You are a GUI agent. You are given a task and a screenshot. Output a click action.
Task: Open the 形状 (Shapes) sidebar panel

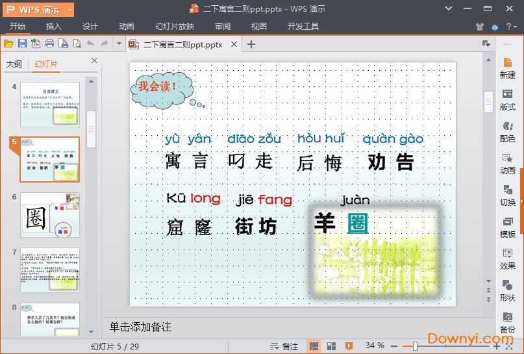(507, 290)
